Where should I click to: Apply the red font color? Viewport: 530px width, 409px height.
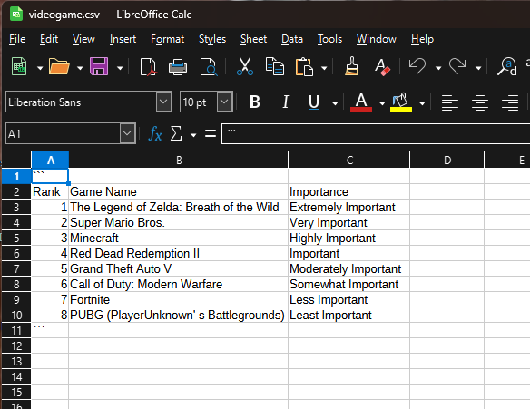(361, 102)
